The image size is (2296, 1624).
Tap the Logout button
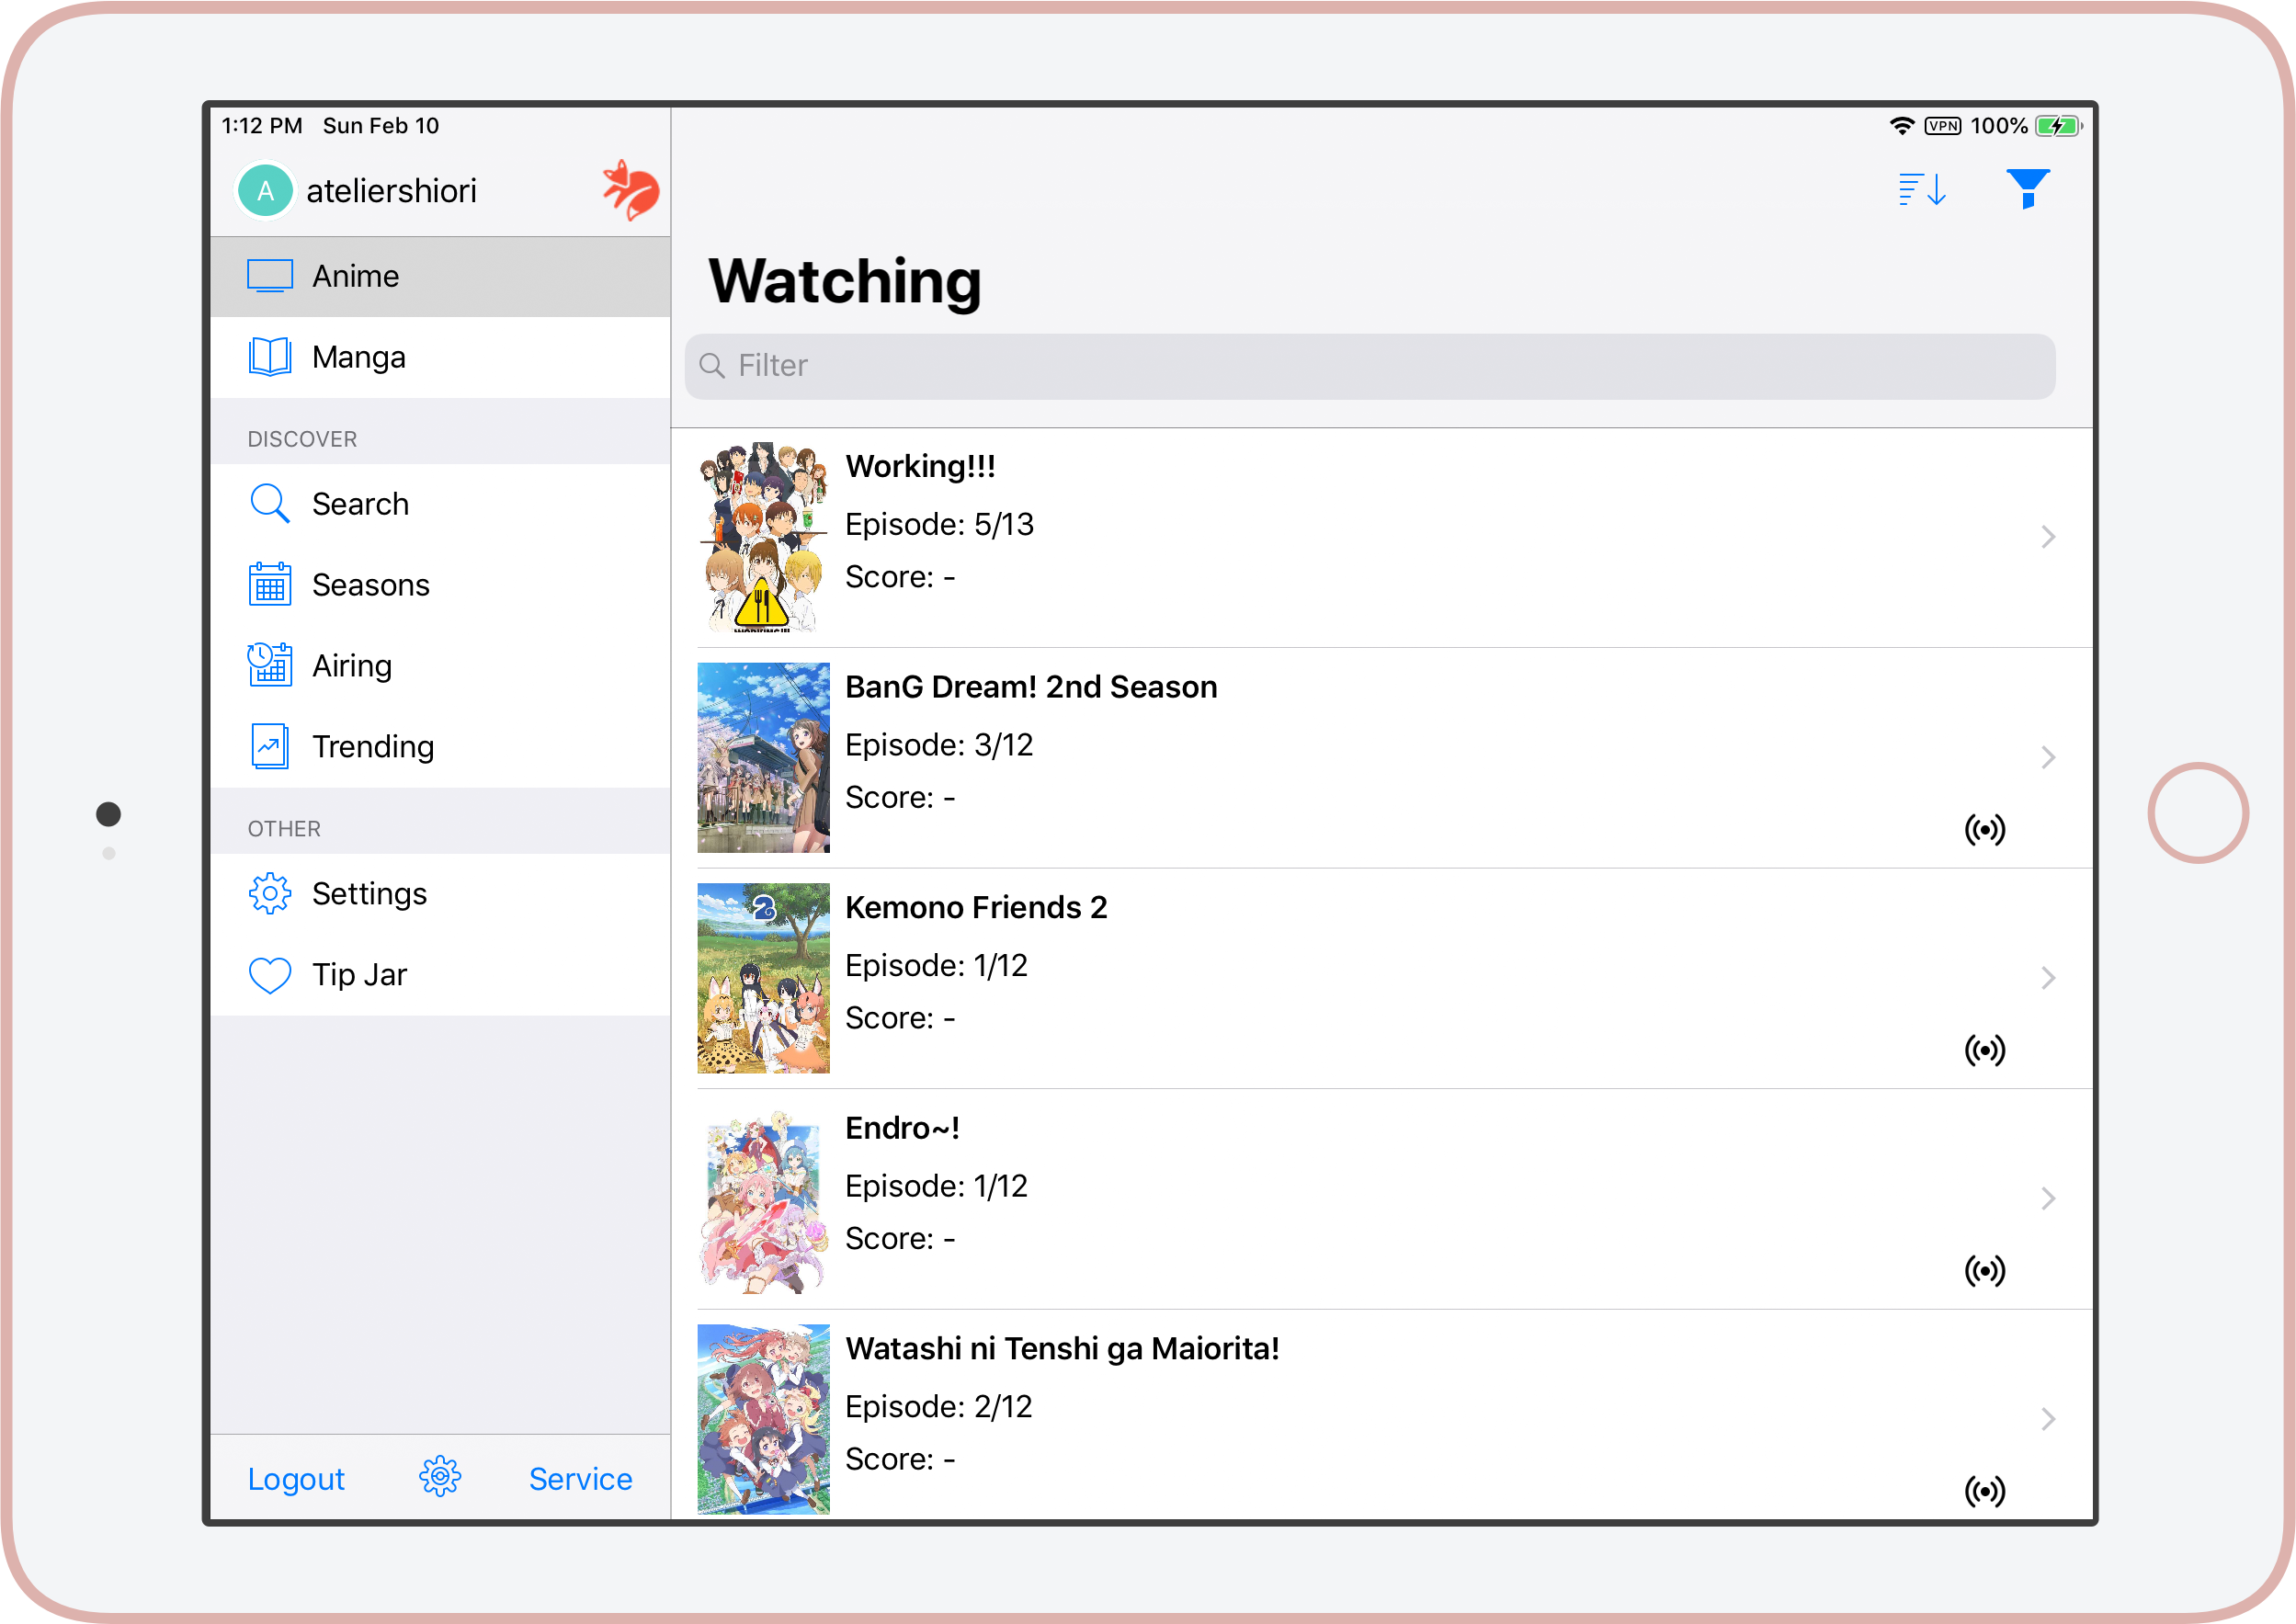click(296, 1479)
